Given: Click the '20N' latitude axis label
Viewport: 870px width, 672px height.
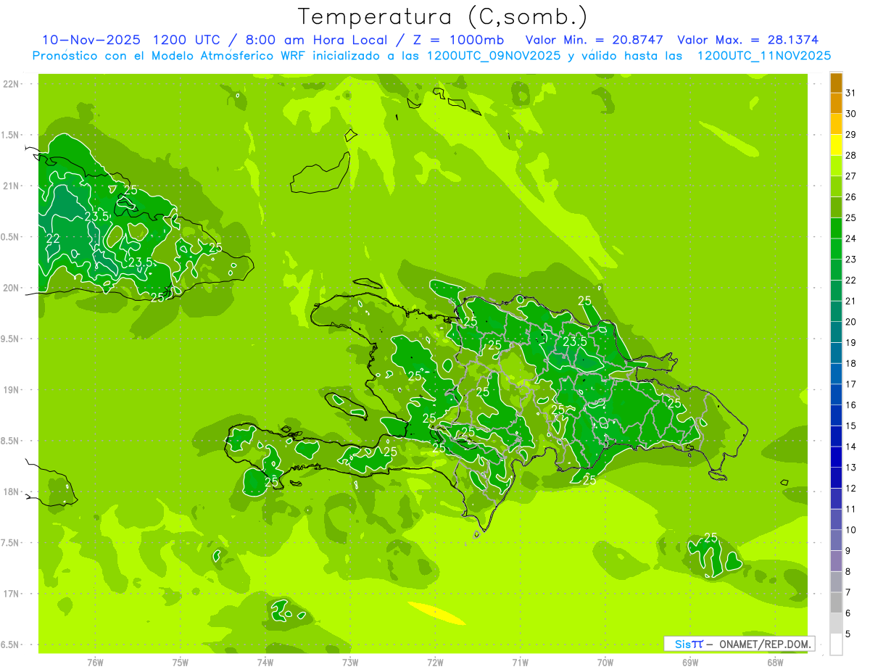Looking at the screenshot, I should click(x=12, y=288).
